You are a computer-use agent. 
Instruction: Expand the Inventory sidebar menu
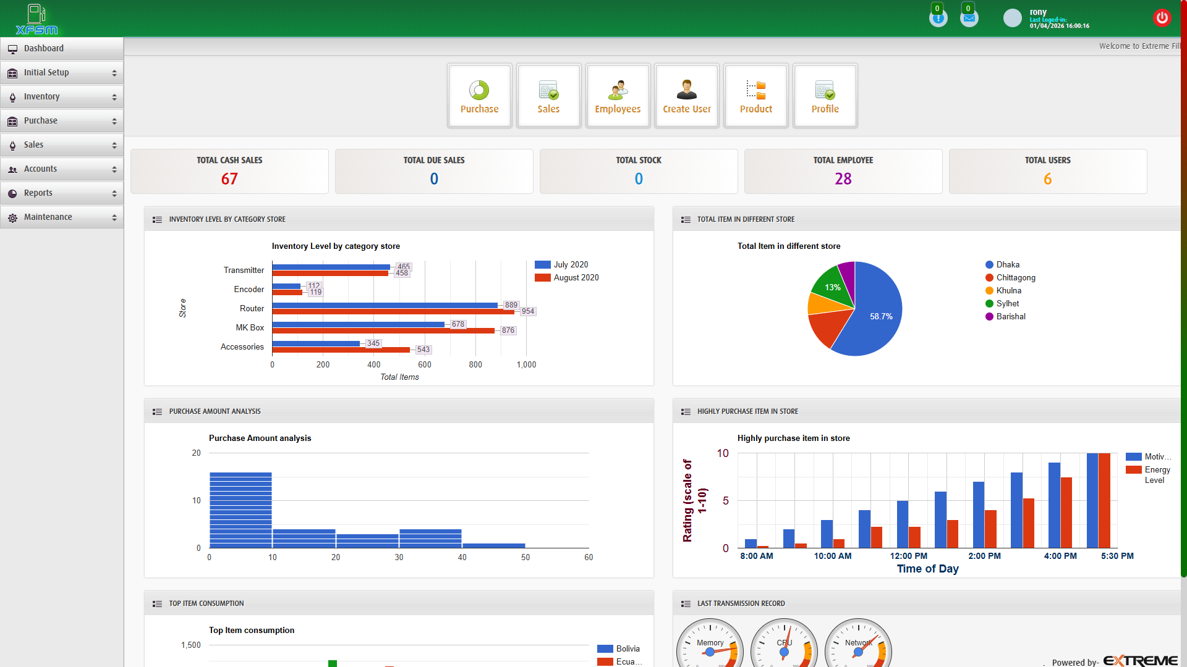click(62, 96)
